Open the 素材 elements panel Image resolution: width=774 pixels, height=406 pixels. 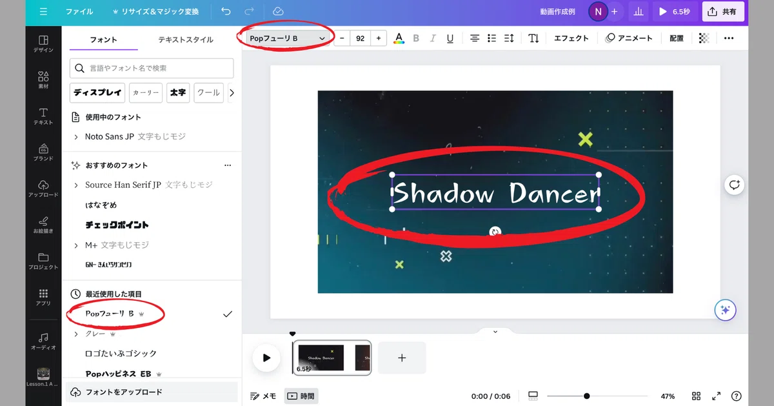(43, 80)
